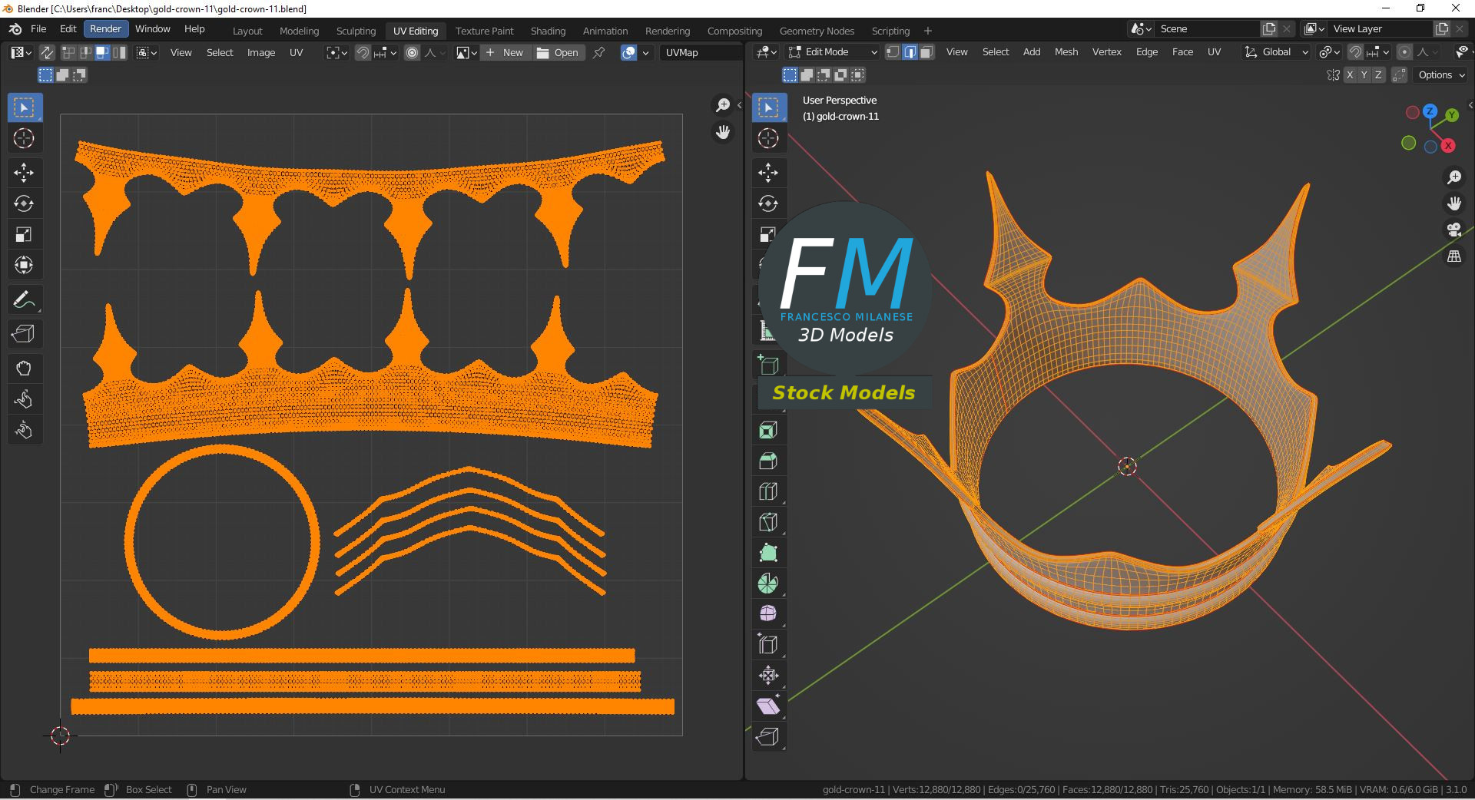
Task: Activate the Bevel tool
Action: (767, 461)
